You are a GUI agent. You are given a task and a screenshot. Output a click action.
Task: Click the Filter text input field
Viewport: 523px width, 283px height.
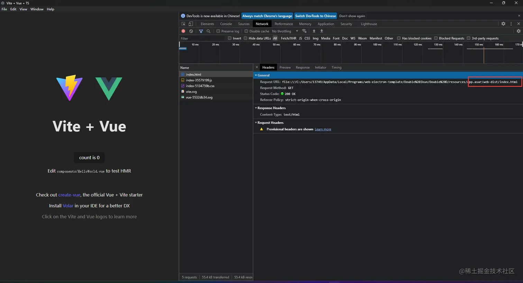pos(202,38)
